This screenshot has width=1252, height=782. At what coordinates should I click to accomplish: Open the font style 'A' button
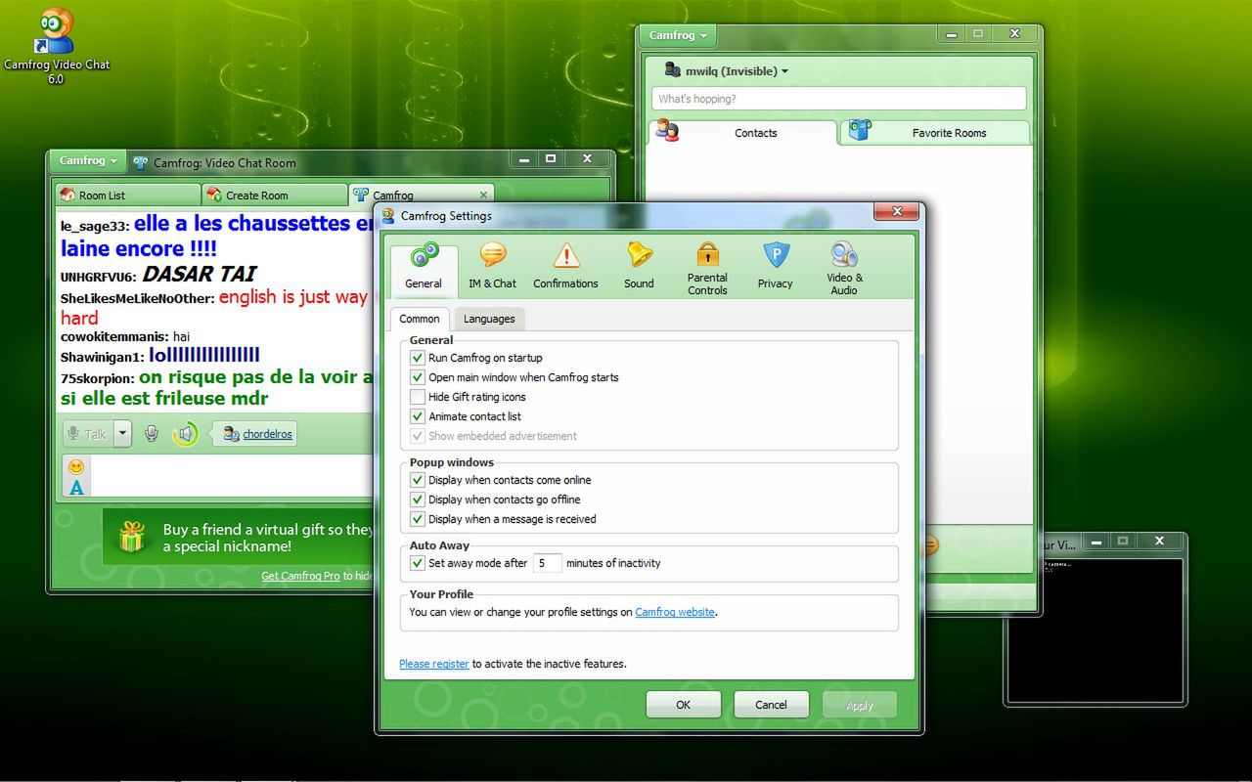point(76,487)
